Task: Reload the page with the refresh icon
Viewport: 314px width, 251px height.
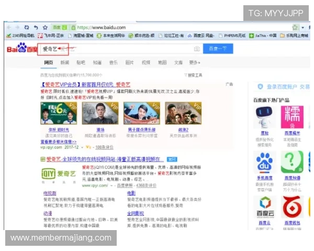Action: click(27, 27)
